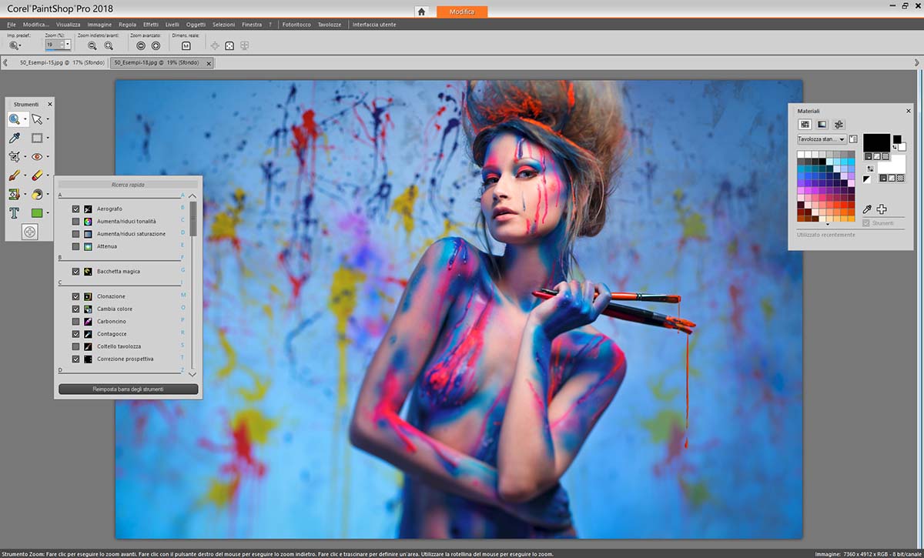Click the actual size 1:1 icon
Screen dimensions: 924x558
[x=186, y=46]
